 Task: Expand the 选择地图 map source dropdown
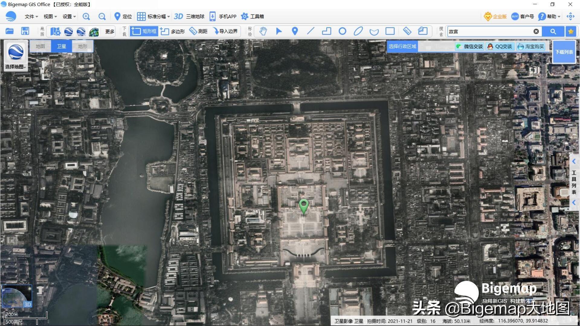click(x=16, y=67)
